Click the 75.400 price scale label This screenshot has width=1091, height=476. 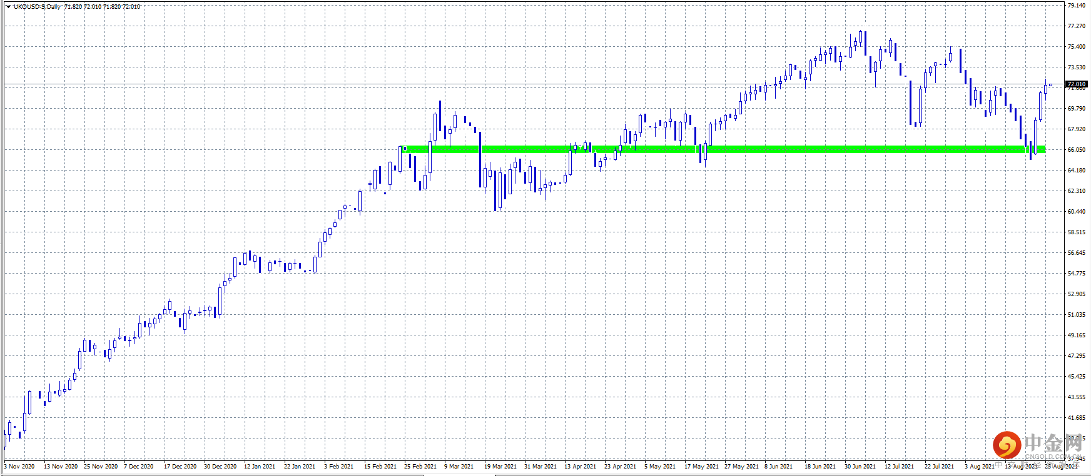1077,46
